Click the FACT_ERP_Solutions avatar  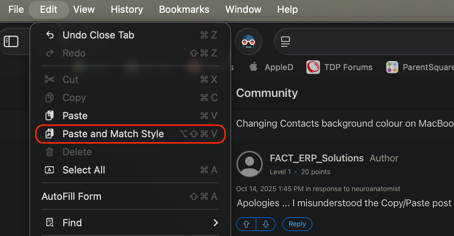point(249,164)
